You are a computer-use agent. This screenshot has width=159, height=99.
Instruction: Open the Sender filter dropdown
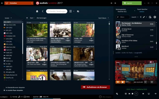[8, 18]
